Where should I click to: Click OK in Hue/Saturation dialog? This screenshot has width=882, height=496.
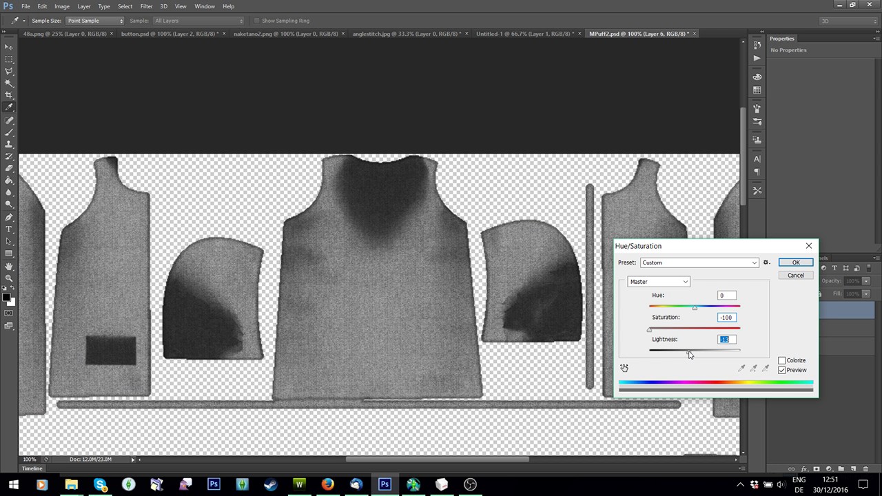[796, 262]
